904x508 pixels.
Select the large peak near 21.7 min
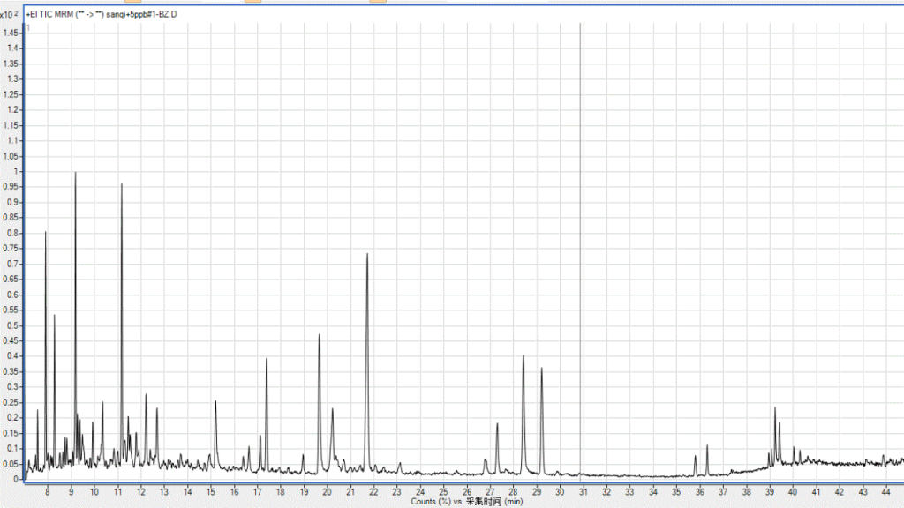coord(367,256)
